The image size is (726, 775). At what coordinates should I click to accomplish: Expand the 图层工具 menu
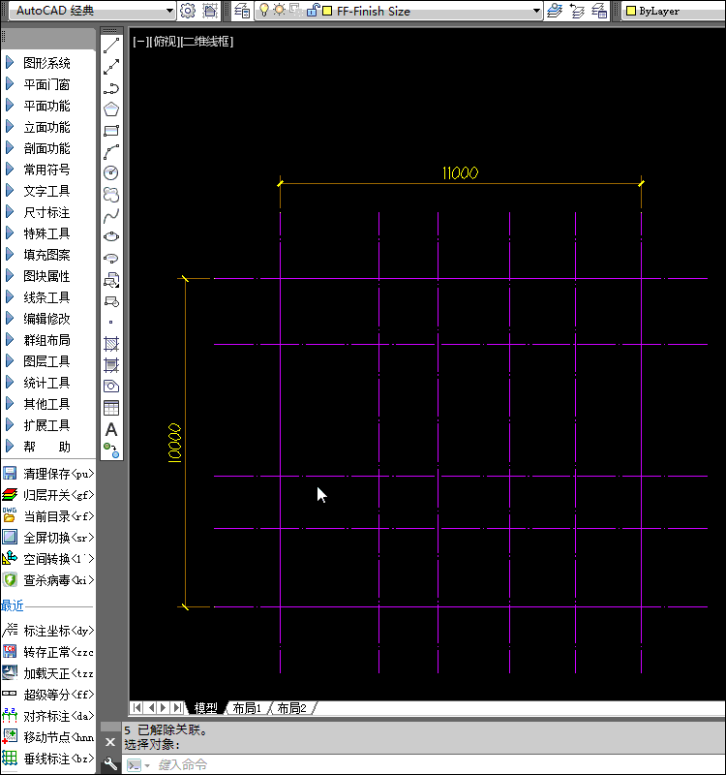(x=47, y=361)
